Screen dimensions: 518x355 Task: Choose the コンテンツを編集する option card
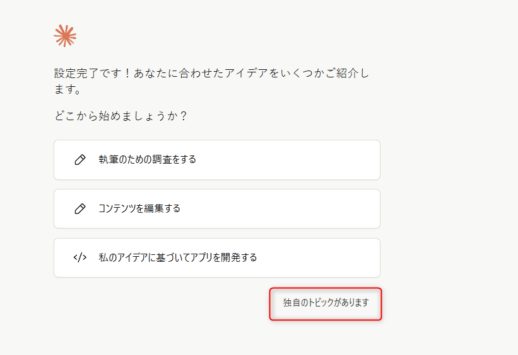(x=216, y=209)
